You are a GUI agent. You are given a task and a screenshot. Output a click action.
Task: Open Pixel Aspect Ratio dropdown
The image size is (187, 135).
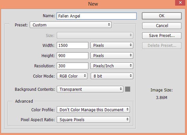click(93, 119)
